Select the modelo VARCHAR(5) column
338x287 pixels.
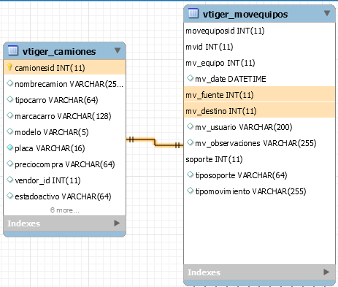[x=65, y=132]
